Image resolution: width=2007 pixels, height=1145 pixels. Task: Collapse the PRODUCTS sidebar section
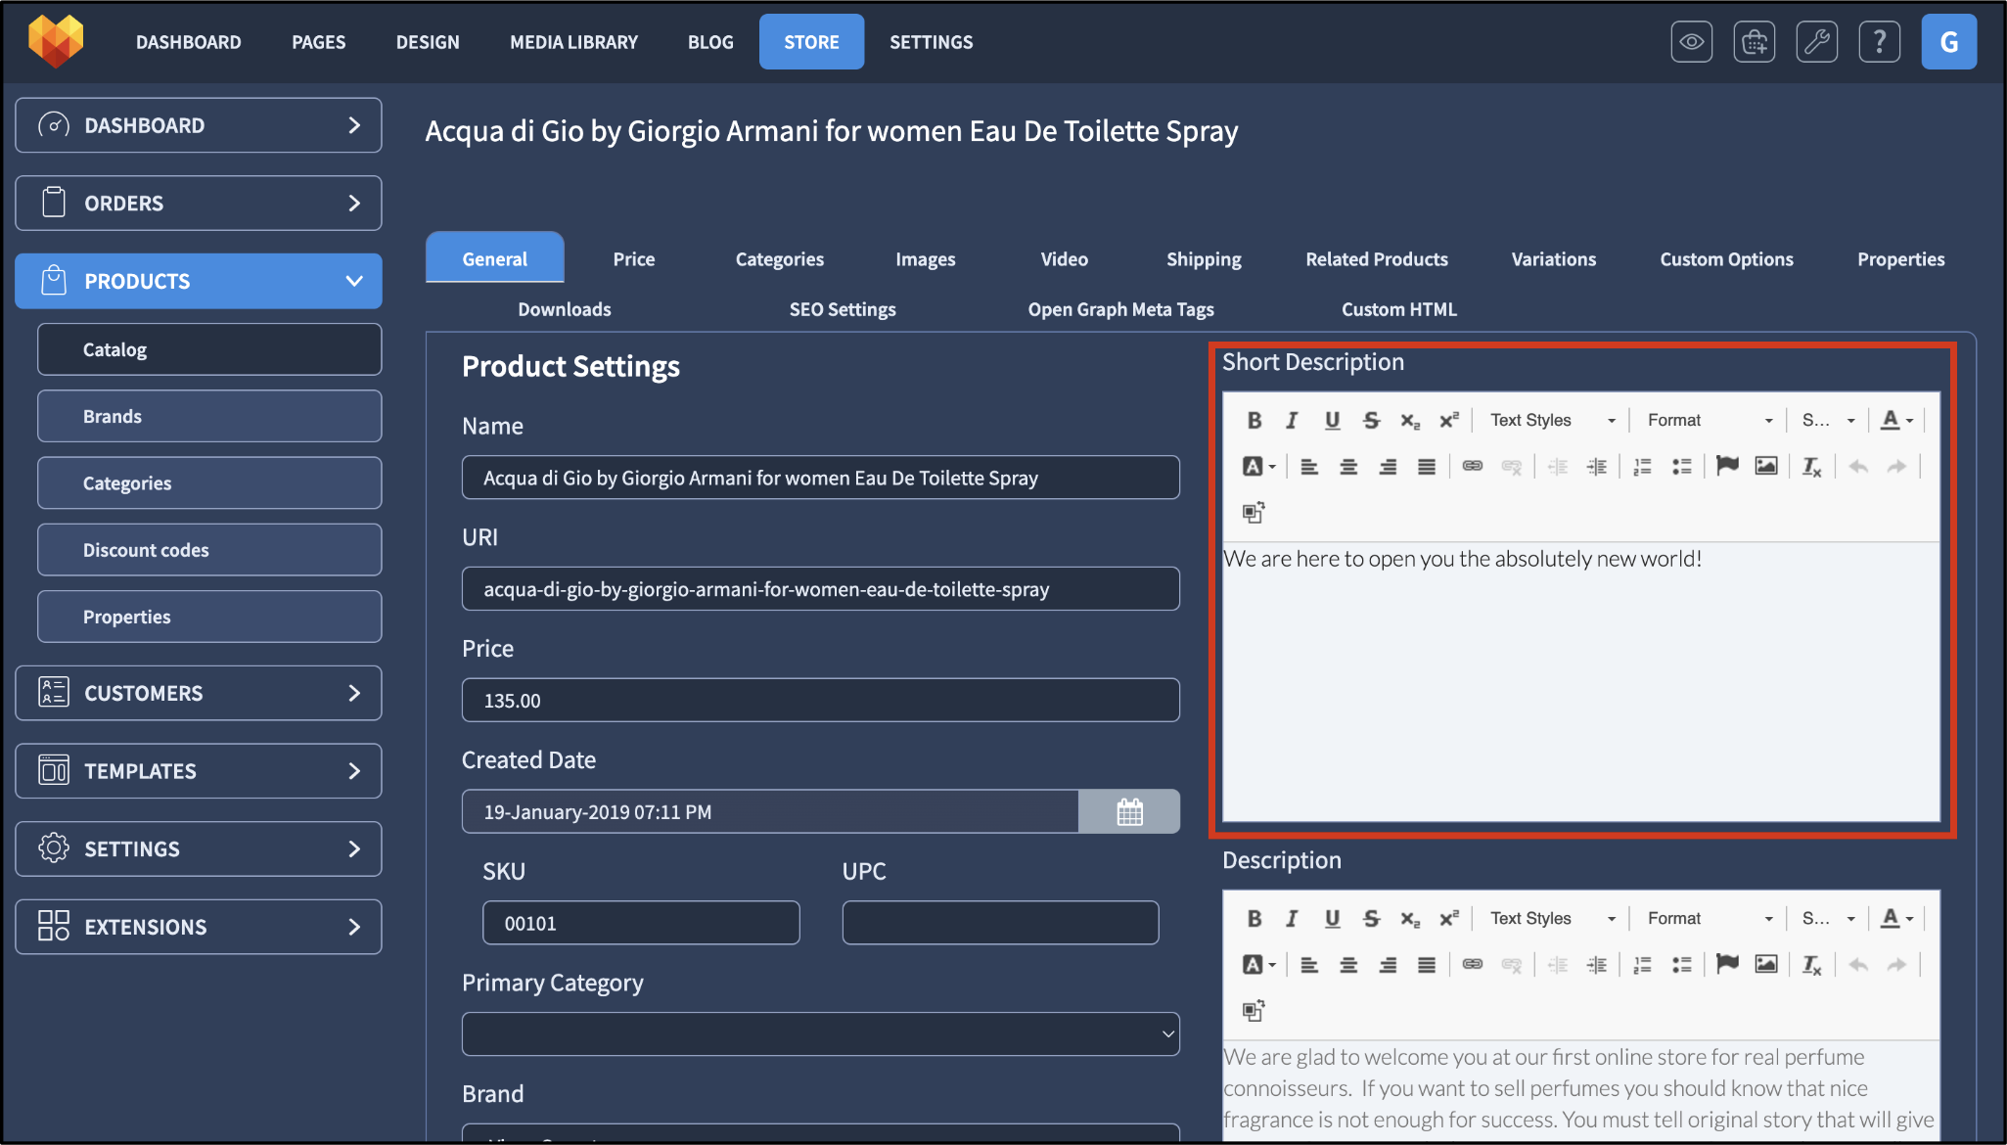199,282
